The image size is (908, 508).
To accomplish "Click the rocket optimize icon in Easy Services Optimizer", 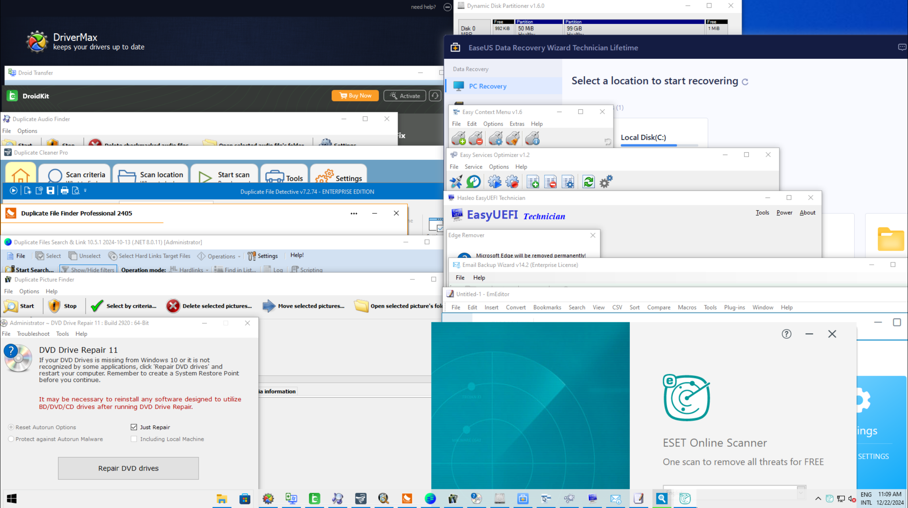I will click(456, 182).
